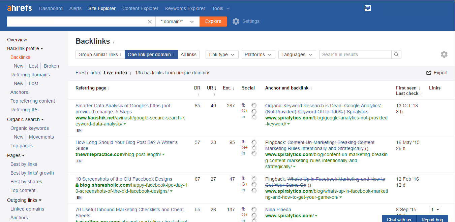
Task: Open the notifications icon in the top bar
Action: tap(368, 8)
